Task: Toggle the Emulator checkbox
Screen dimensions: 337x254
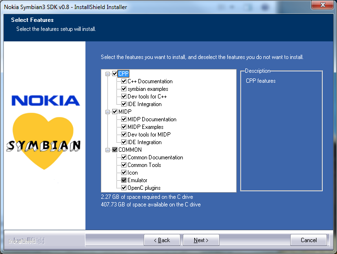Action: pos(124,180)
